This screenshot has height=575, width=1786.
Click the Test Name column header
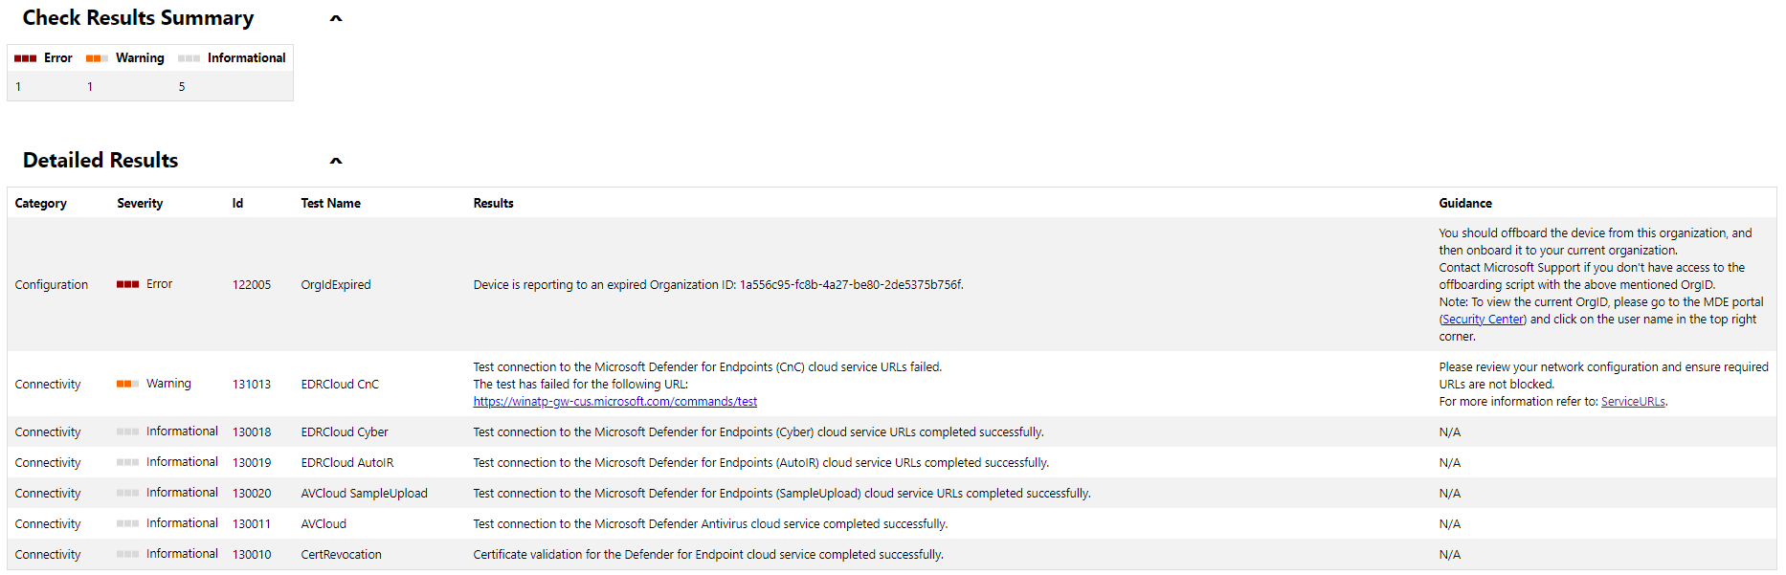(x=330, y=203)
